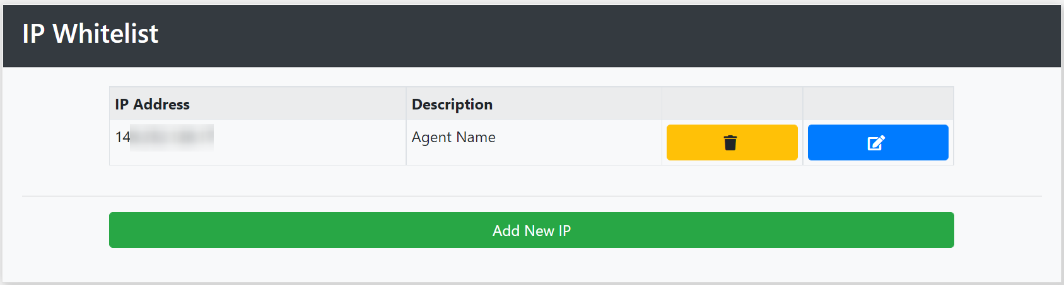Viewport: 1064px width, 285px height.
Task: Click the yellow delete button
Action: [732, 142]
